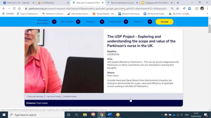Click Get involved in the site navigation

click(x=67, y=22)
